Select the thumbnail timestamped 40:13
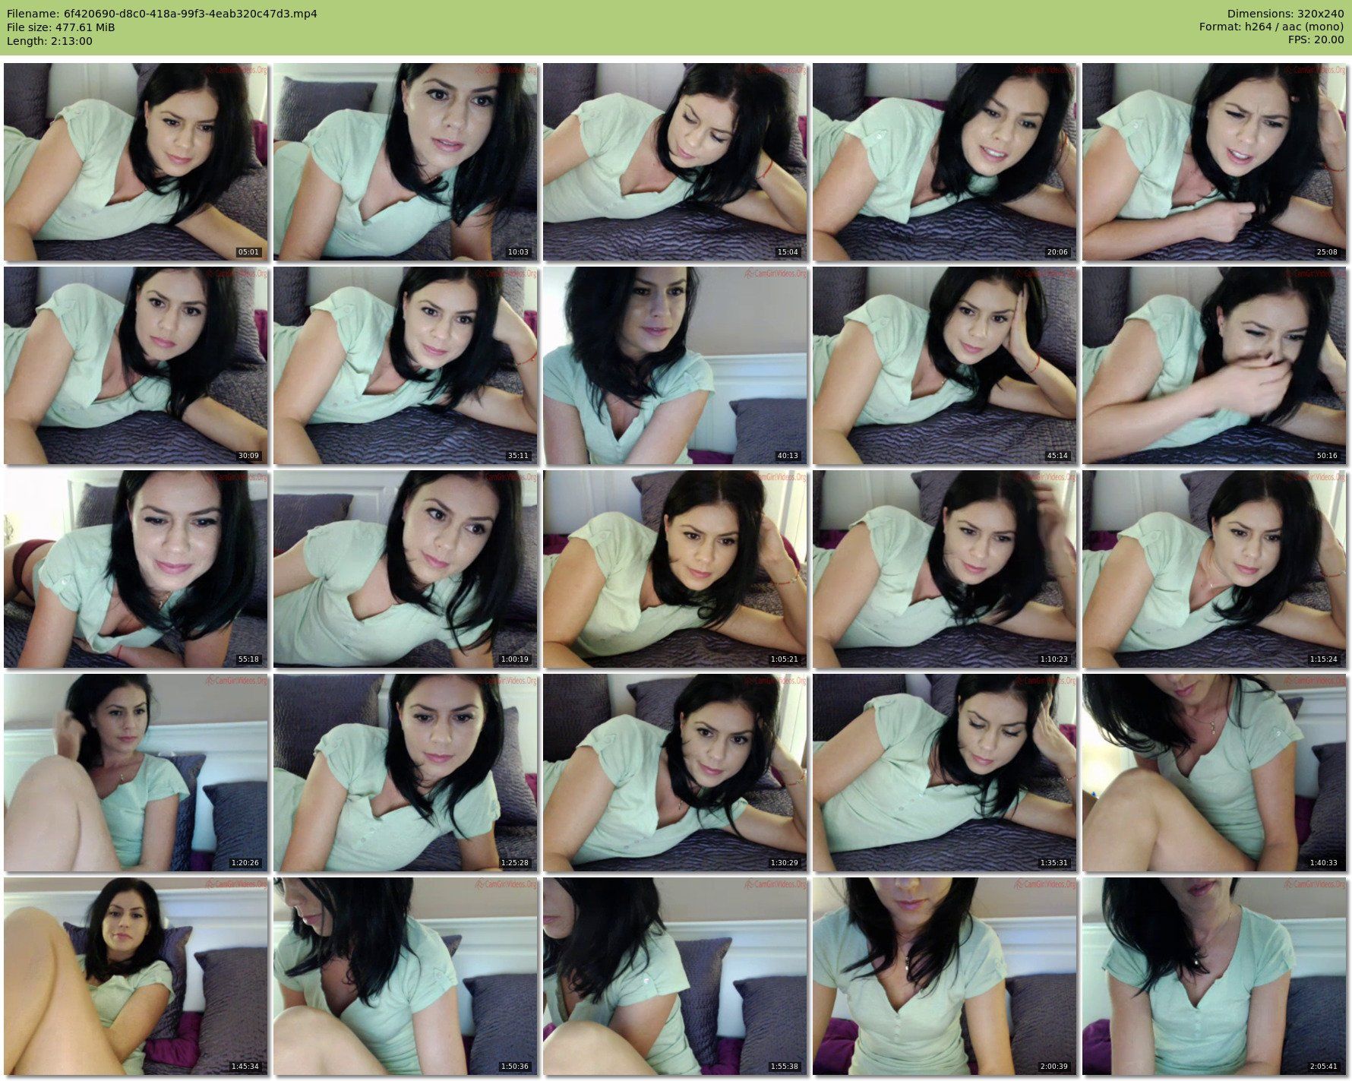1352x1081 pixels. 674,365
